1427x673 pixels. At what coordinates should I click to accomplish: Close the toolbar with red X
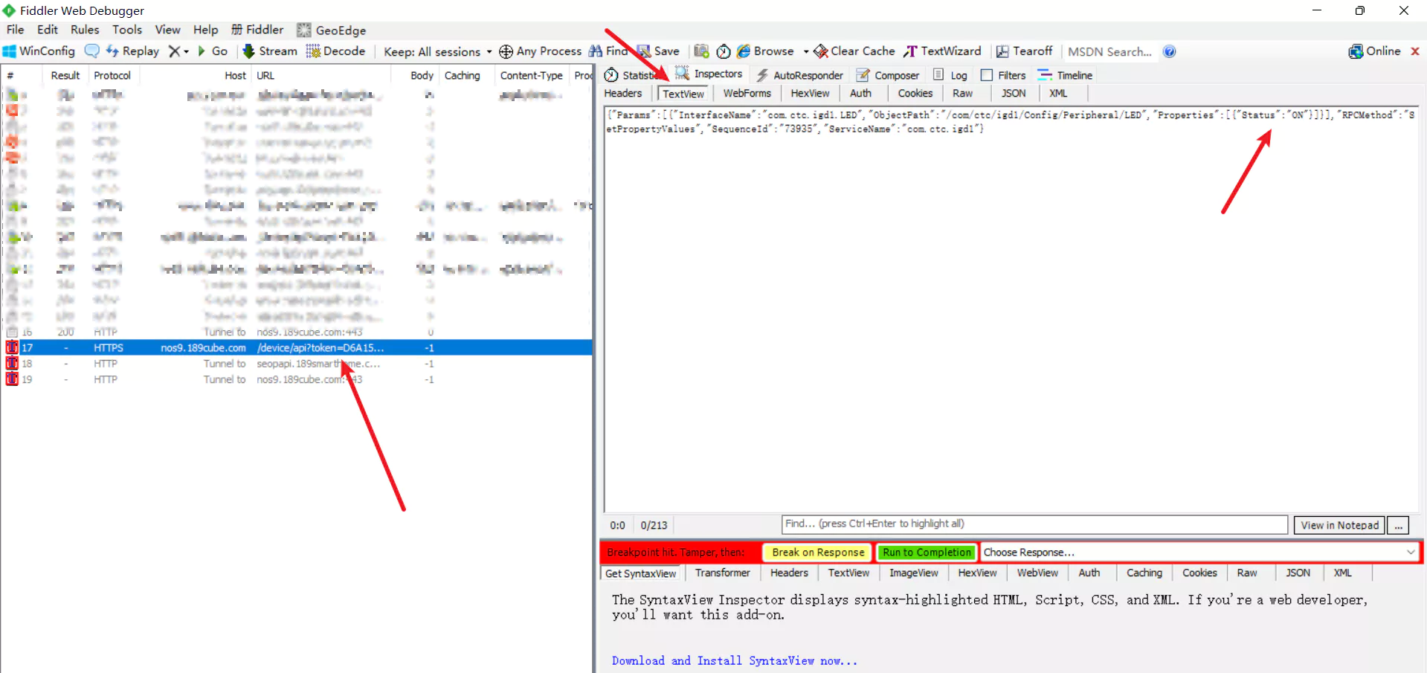(x=1415, y=51)
